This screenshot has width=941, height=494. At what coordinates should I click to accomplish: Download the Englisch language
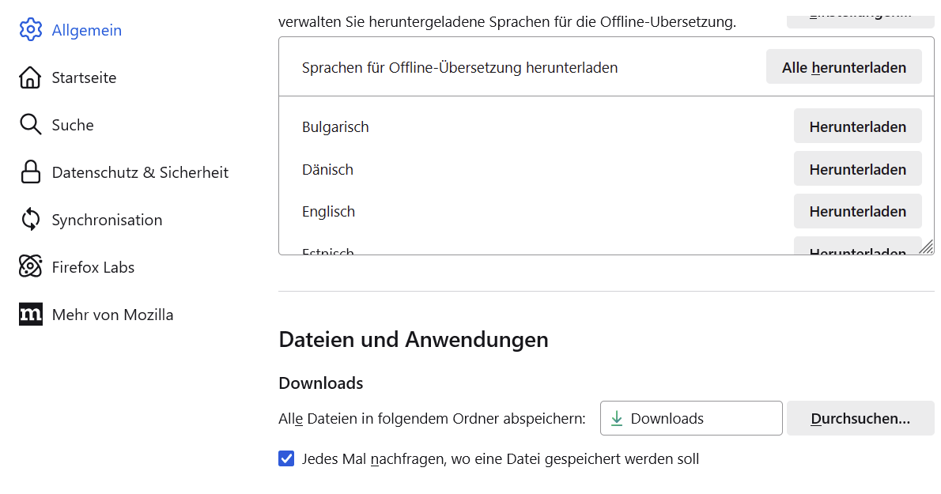(857, 211)
